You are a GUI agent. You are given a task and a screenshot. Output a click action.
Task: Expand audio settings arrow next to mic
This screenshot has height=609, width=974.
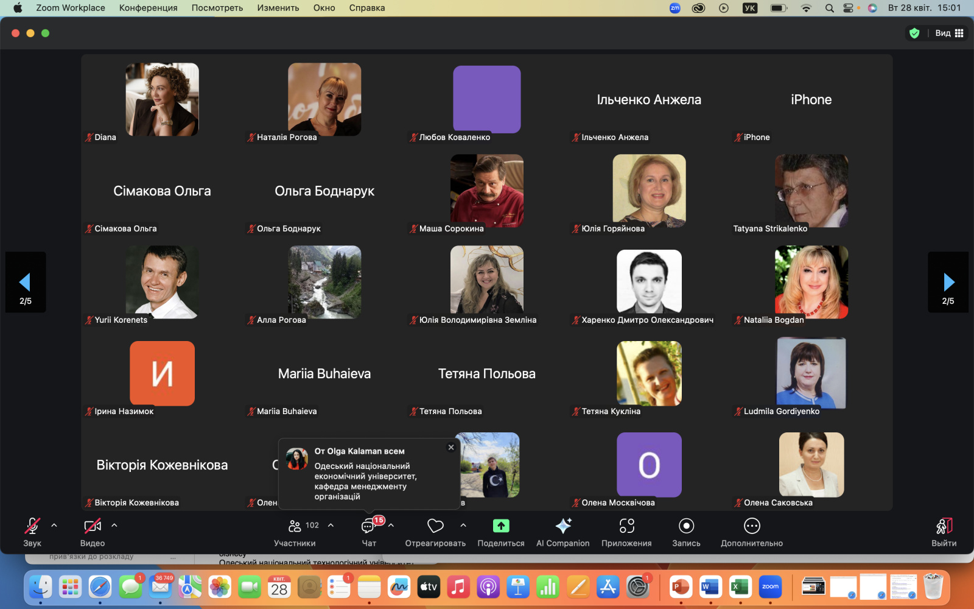pyautogui.click(x=54, y=525)
